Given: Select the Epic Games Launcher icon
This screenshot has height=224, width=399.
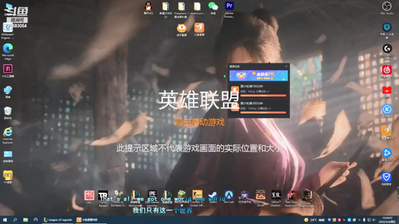Looking at the screenshot, I should [x=152, y=199].
